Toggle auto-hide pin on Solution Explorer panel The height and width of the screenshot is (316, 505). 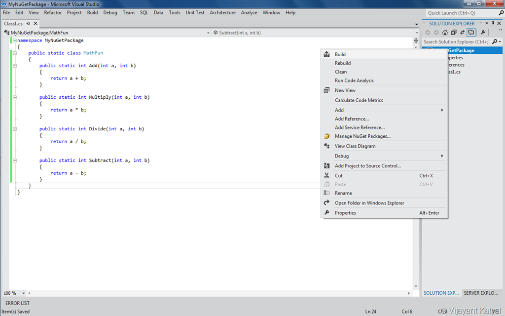click(493, 23)
